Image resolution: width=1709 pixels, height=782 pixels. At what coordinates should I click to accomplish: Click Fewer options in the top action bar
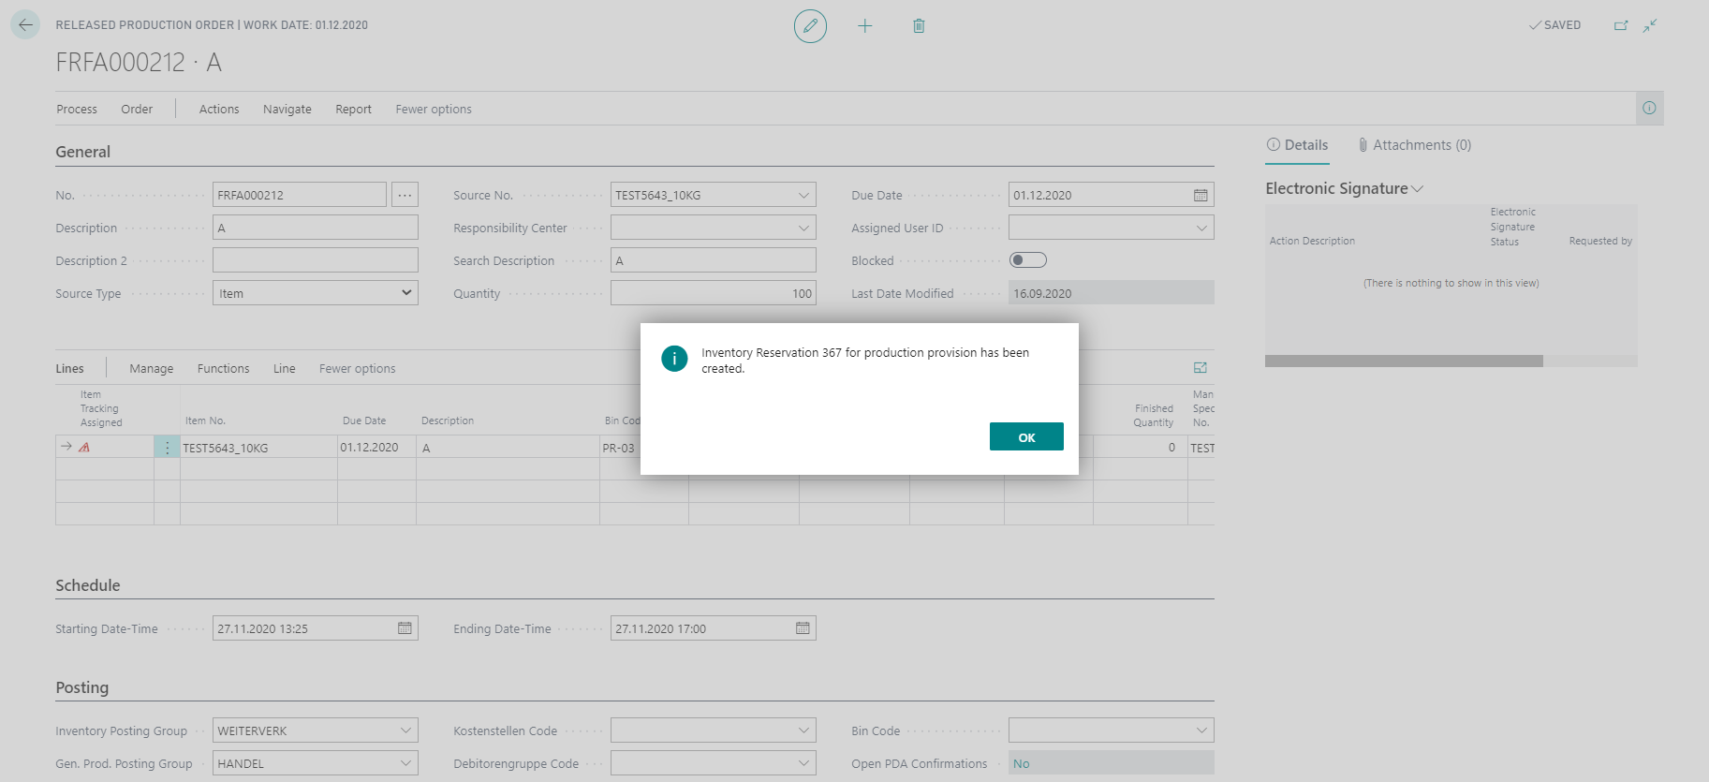(434, 109)
